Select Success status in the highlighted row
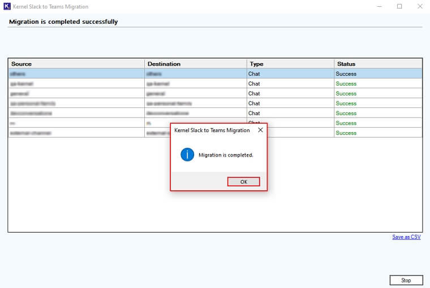Viewport: 430px width, 288px height. click(x=346, y=74)
